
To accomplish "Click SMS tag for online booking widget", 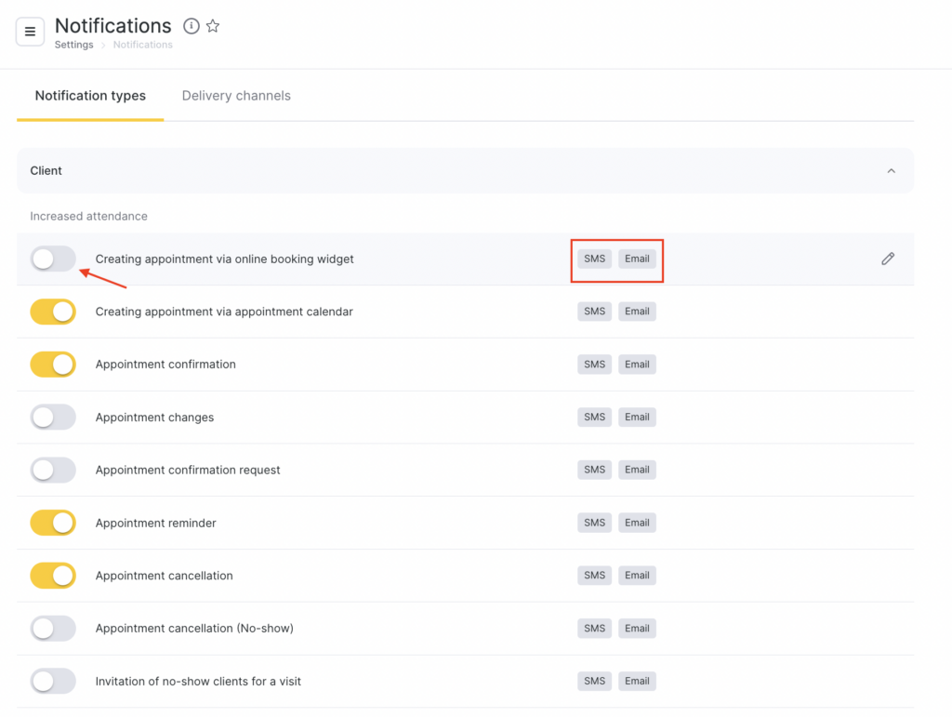I will tap(594, 259).
